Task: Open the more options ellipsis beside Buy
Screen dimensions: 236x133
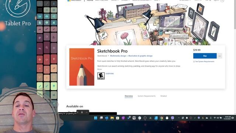Action: pos(220,56)
